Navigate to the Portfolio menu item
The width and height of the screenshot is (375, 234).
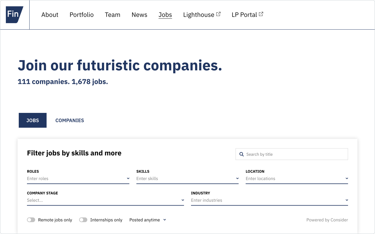[x=81, y=14]
